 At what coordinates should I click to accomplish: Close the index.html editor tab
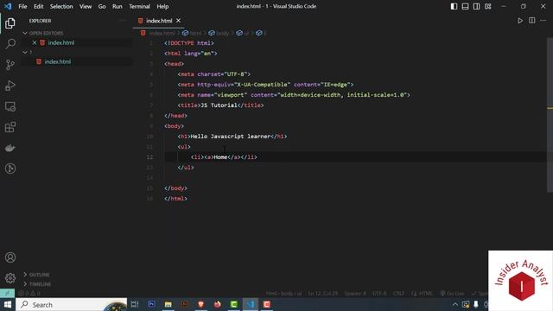point(179,21)
